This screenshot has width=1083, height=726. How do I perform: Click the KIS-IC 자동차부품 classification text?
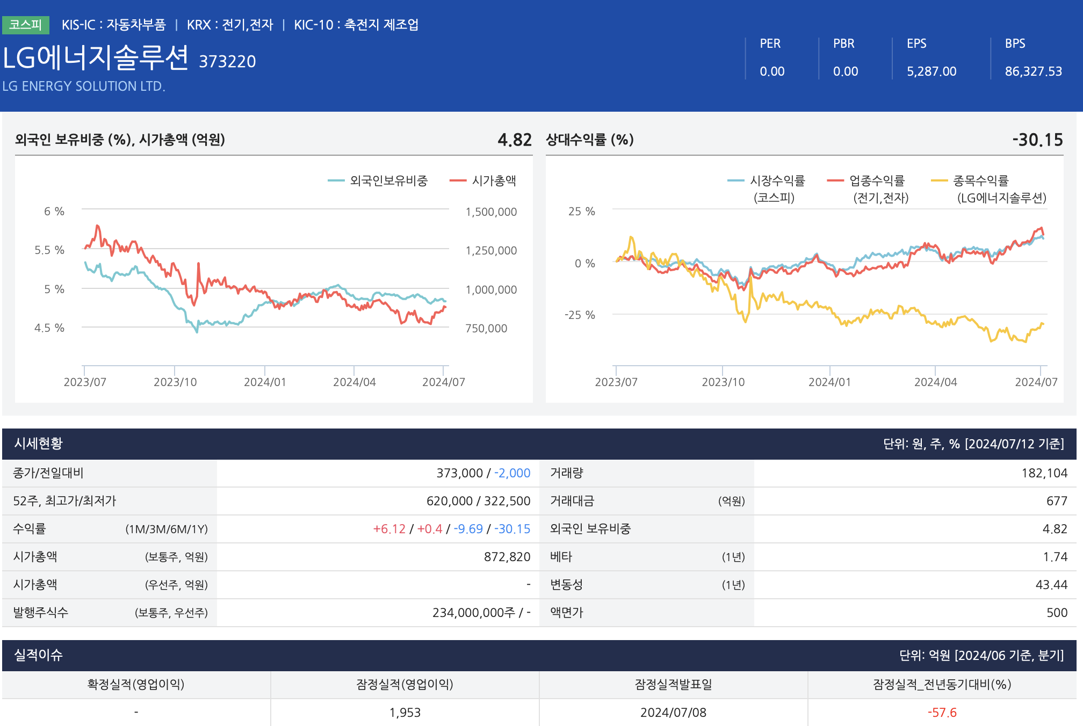[113, 25]
